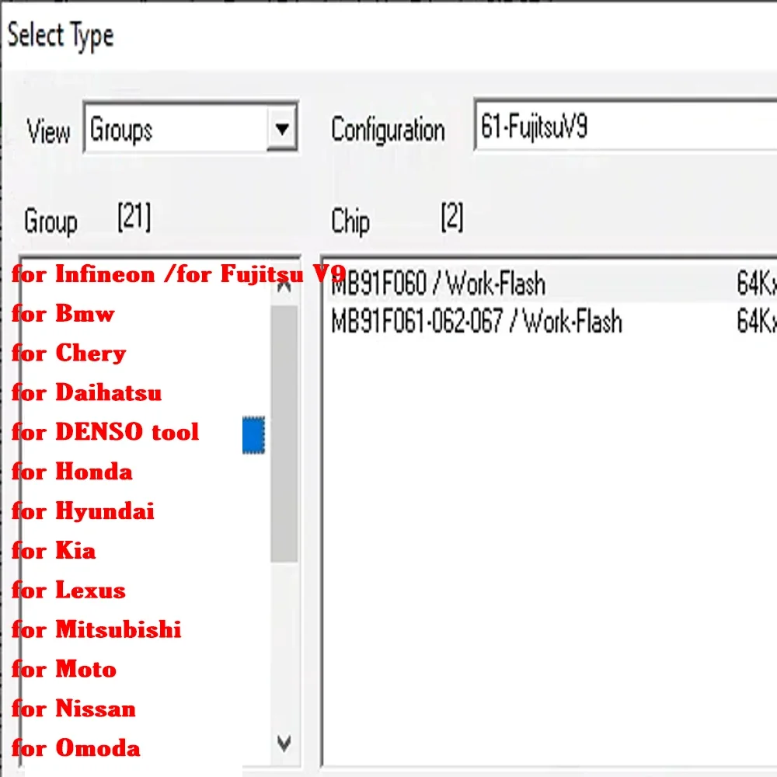777x777 pixels.
Task: Select group for Daihatsu
Action: [87, 392]
